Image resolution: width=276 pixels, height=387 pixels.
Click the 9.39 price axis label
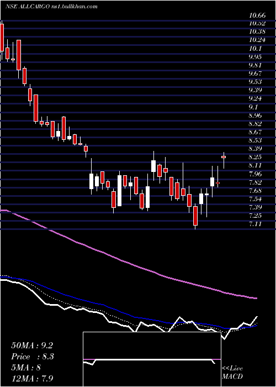click(x=255, y=90)
